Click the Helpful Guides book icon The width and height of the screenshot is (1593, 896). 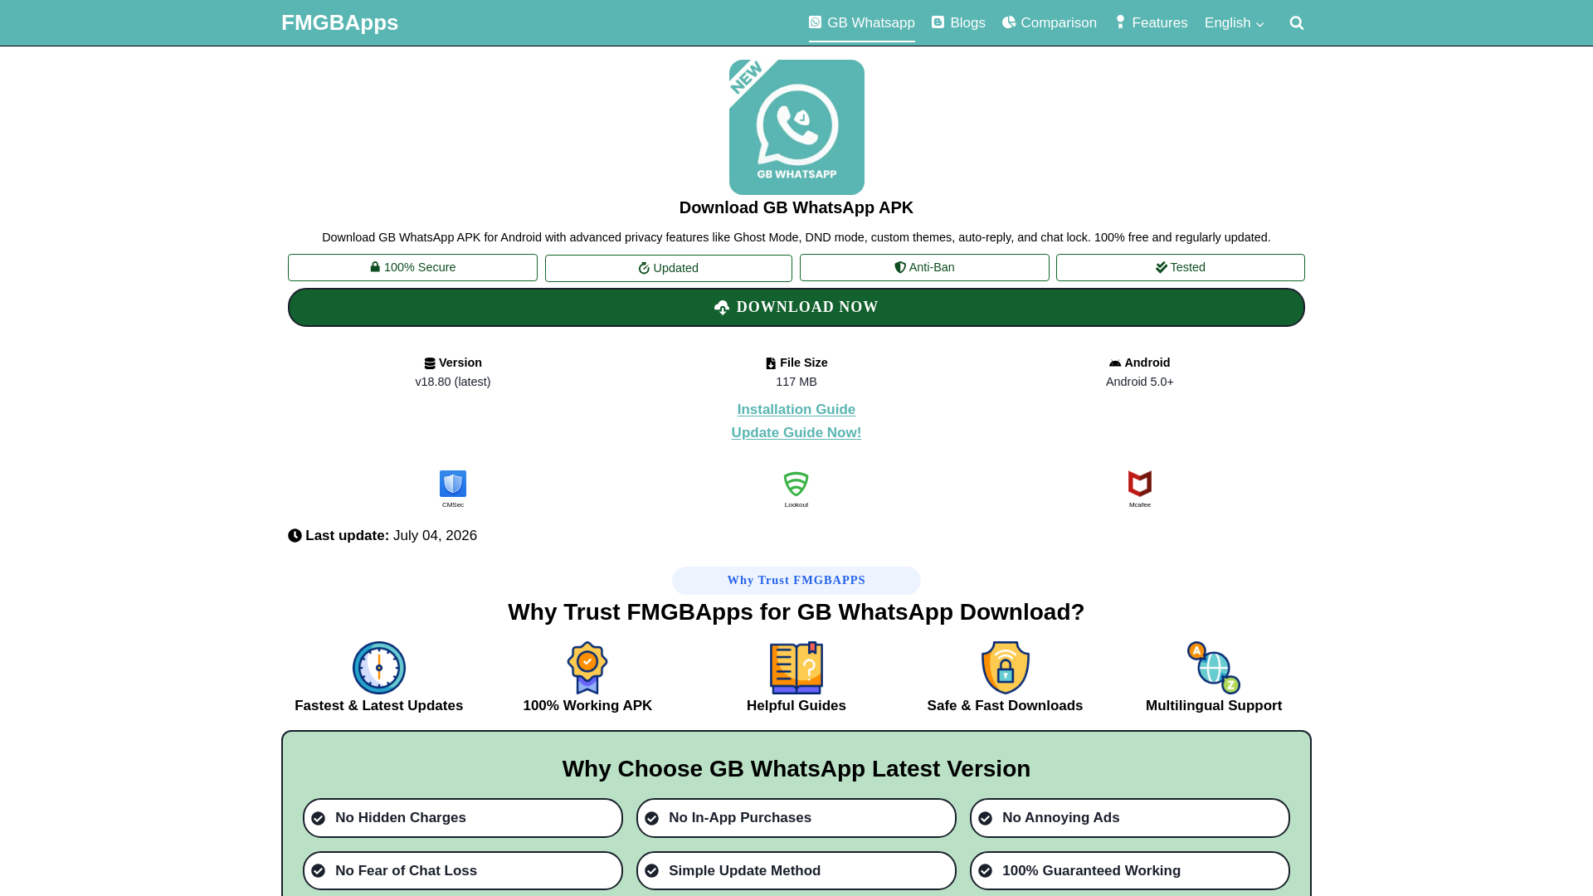point(796,668)
